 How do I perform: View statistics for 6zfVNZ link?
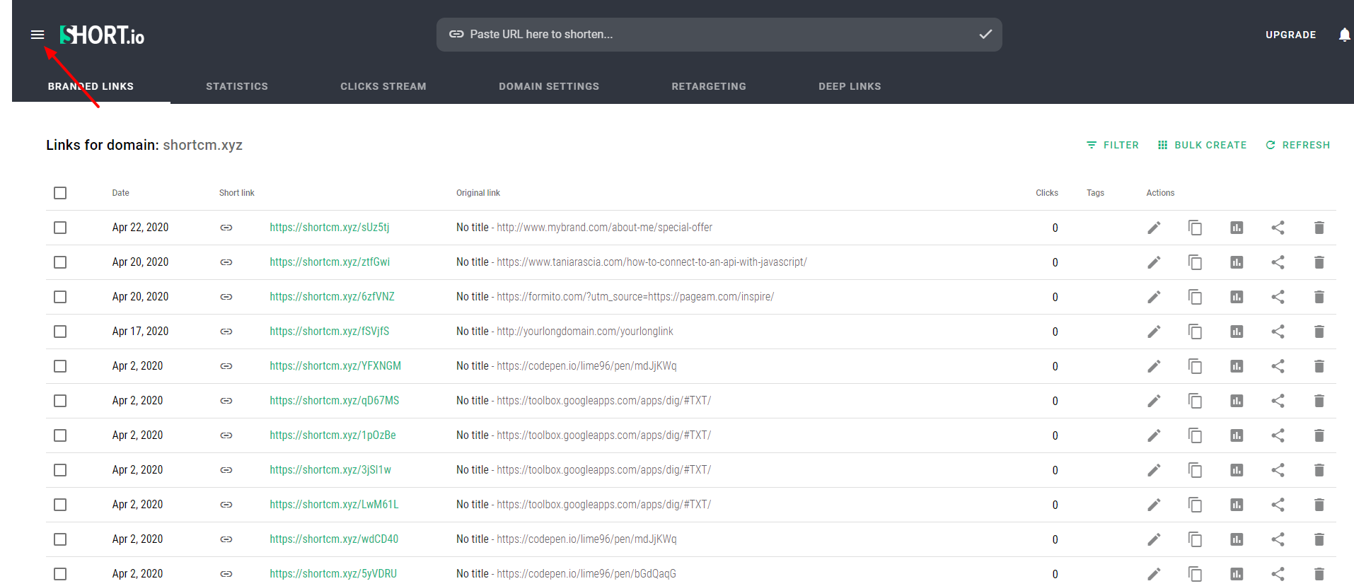(x=1237, y=297)
